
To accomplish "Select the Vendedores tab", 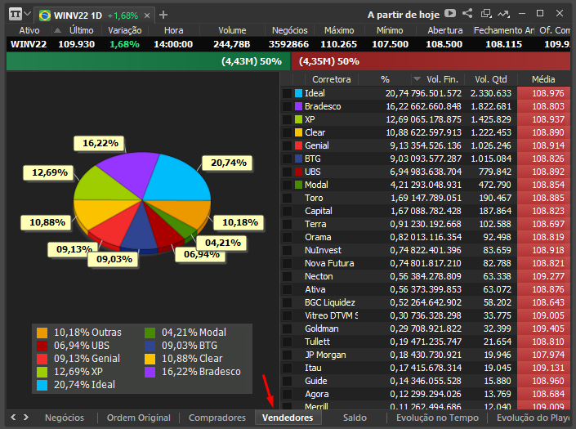I will (288, 418).
